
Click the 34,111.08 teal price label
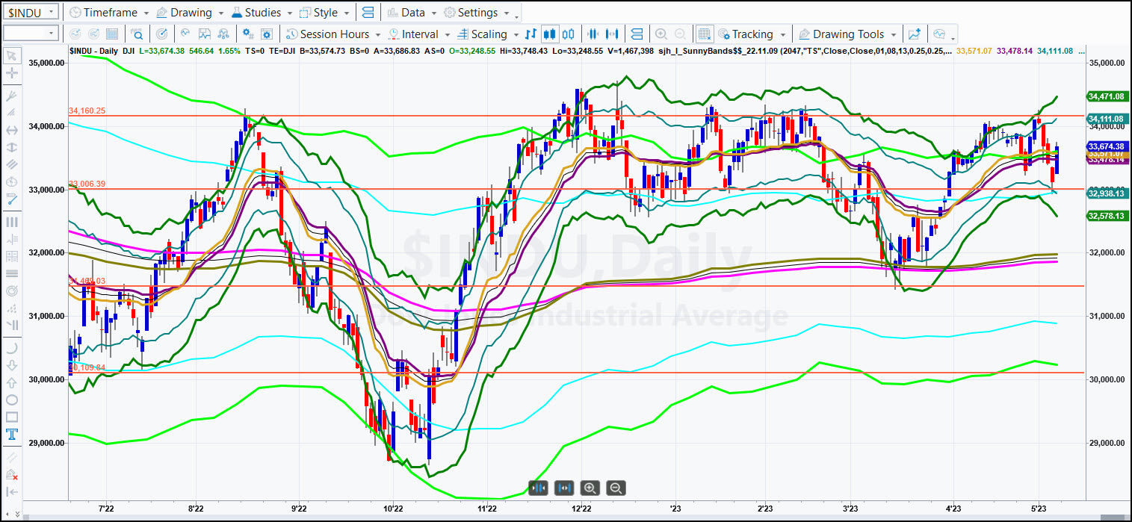(x=1107, y=119)
